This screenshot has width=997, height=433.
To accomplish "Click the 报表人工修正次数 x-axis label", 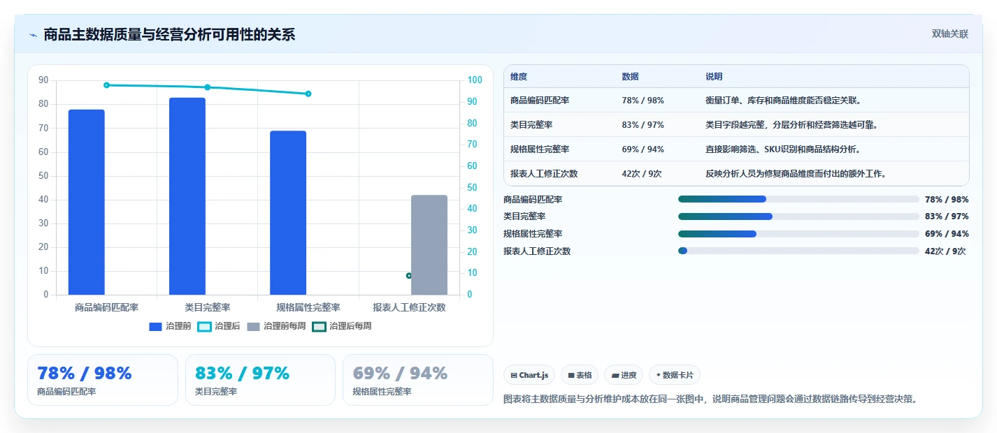I will coord(409,307).
